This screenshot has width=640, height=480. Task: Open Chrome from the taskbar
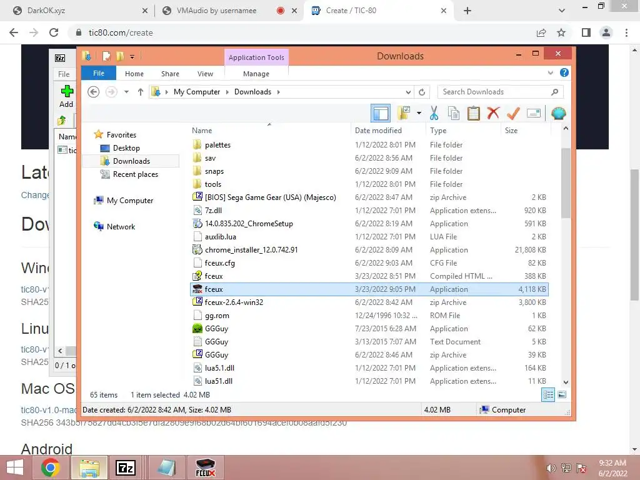coord(51,467)
